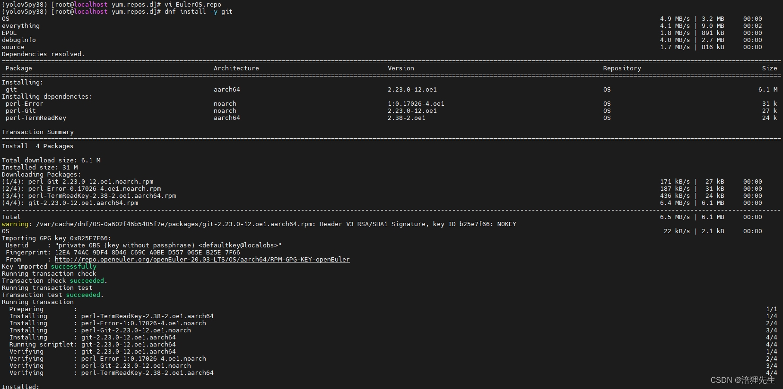
Task: Select download line '(3/4): perl-TermReadKey-2.38-2.oe1.aarch64.rpm'
Action: (x=89, y=196)
